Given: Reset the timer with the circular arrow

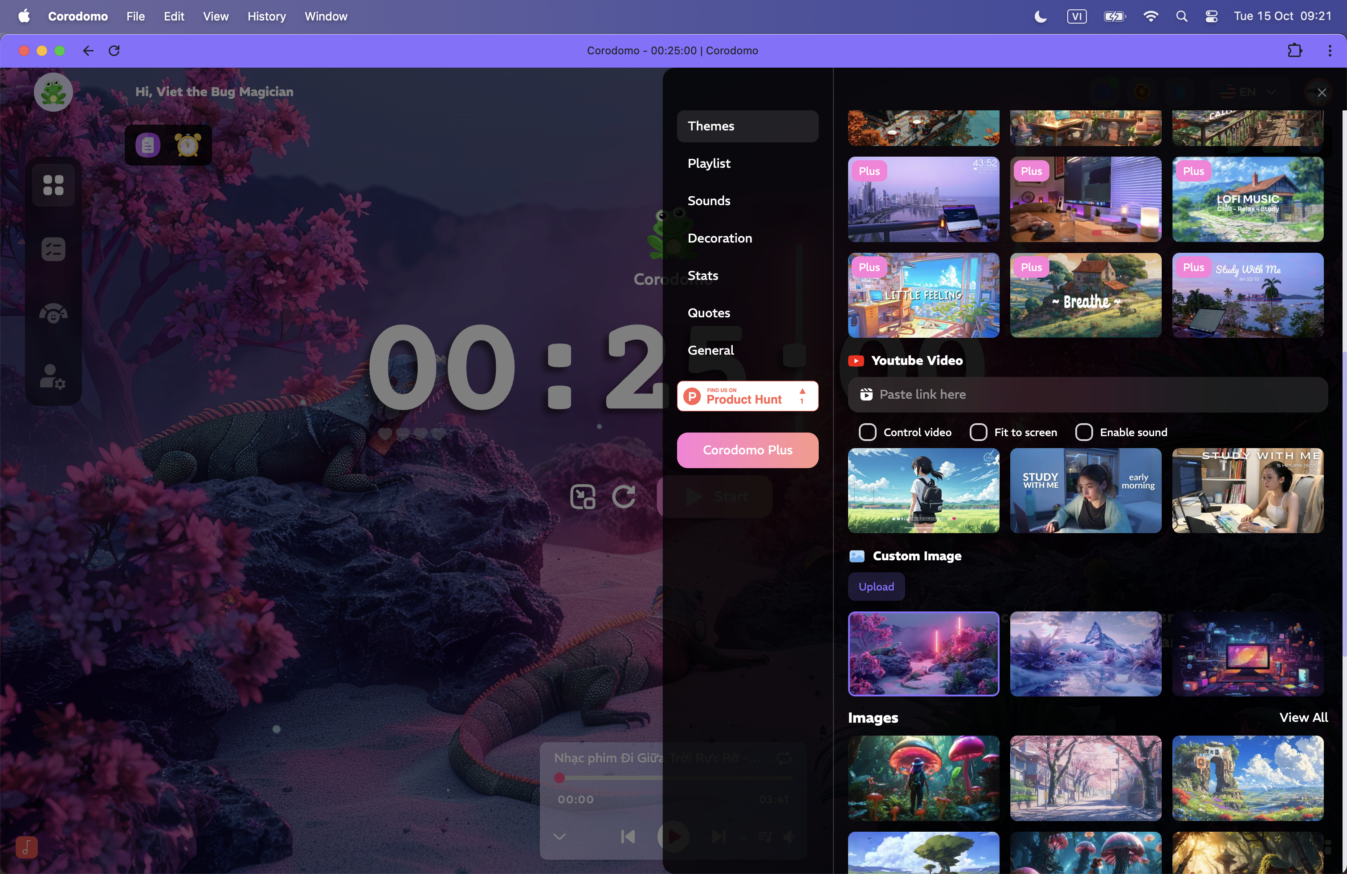Looking at the screenshot, I should pyautogui.click(x=624, y=497).
